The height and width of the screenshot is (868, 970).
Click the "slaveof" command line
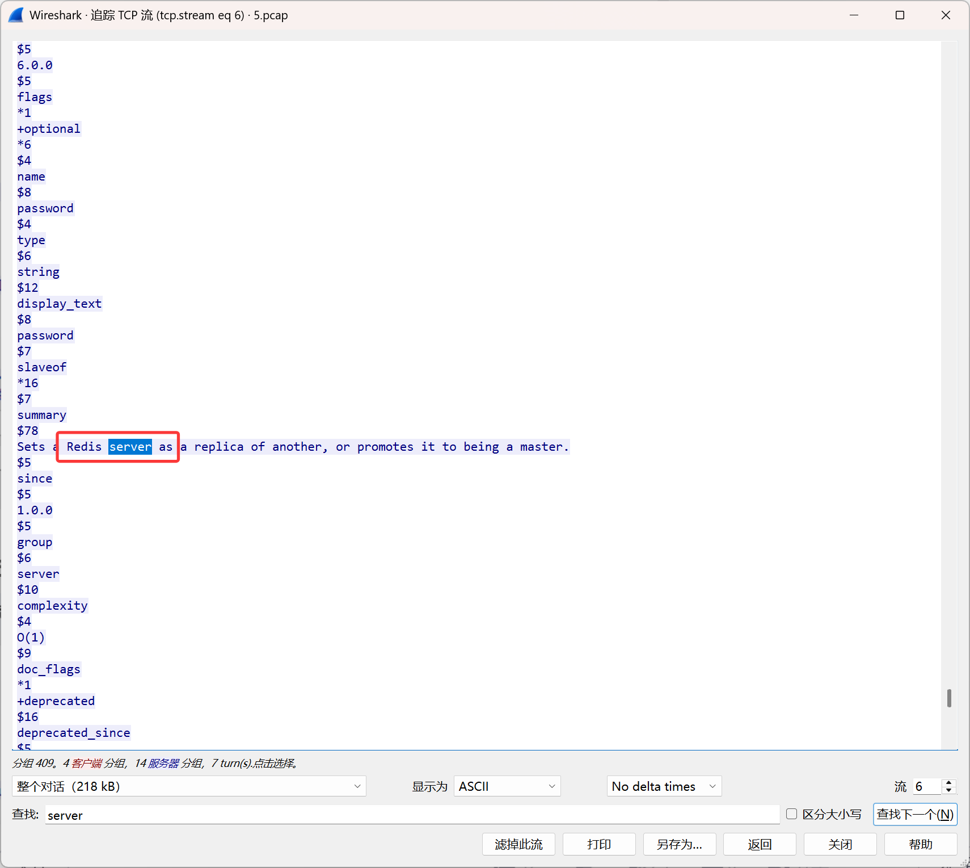42,367
